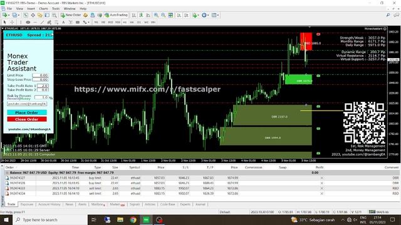Select the equidistant channel tool
Image resolution: width=401 pixels, height=225 pixels.
click(x=49, y=22)
